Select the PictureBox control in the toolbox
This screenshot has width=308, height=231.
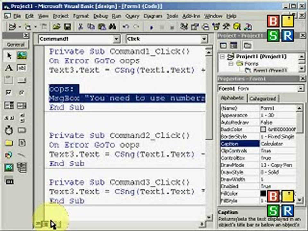tap(21, 56)
